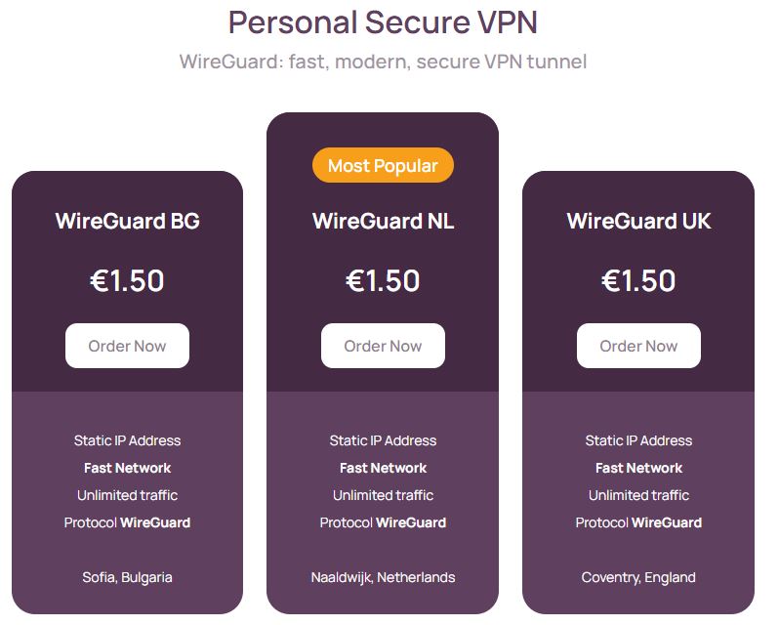Click the Sofia, Bulgaria location text
This screenshot has width=779, height=625.
pos(127,577)
